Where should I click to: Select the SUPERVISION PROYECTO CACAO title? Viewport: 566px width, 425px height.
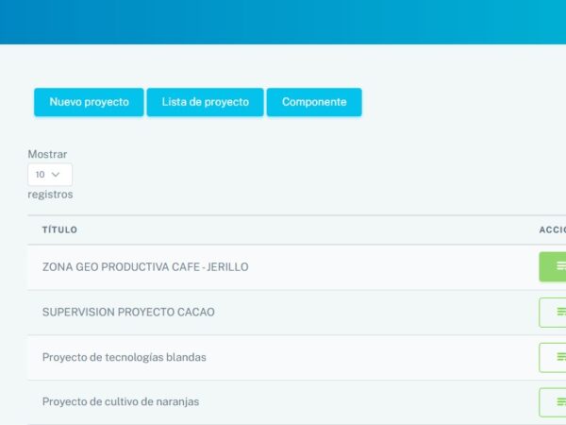128,313
